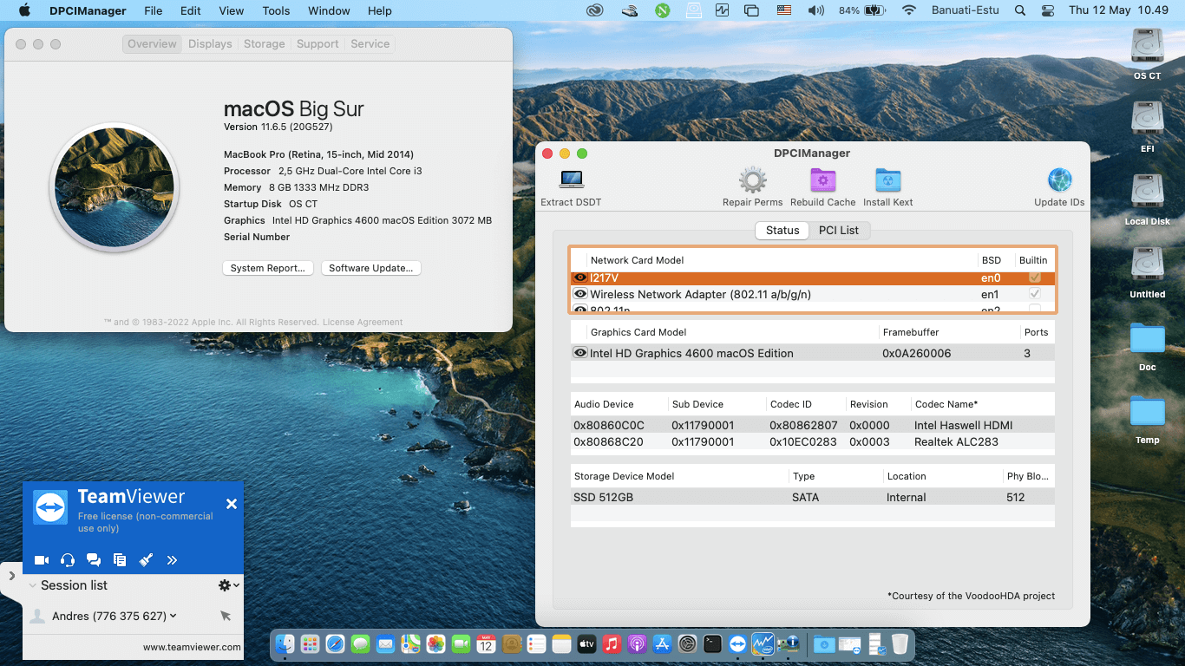Click the Update IDs globe icon

tap(1057, 180)
